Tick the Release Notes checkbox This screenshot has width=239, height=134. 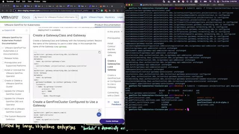(3, 58)
